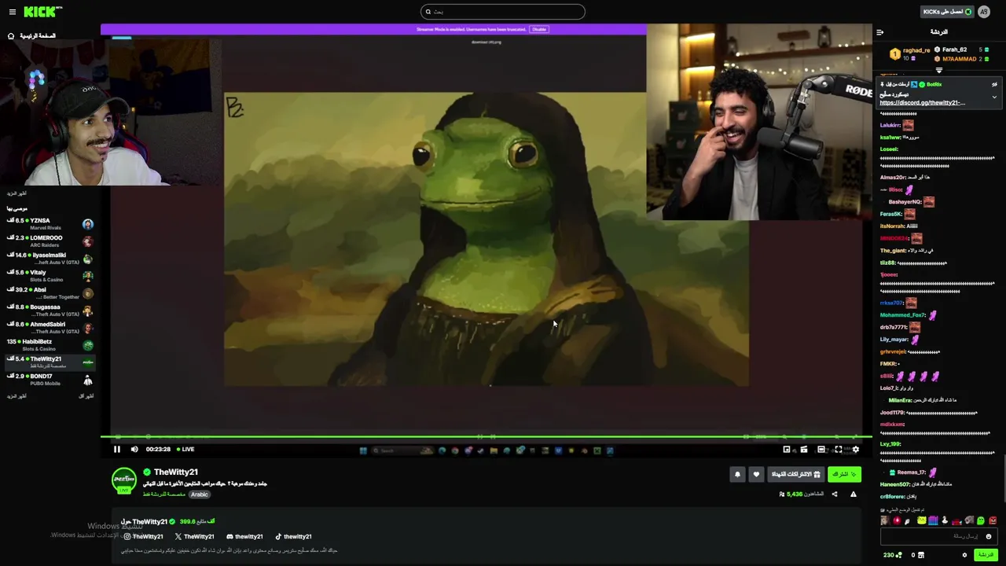Click username Hanen507 in chat
This screenshot has height=566, width=1006.
pos(894,484)
